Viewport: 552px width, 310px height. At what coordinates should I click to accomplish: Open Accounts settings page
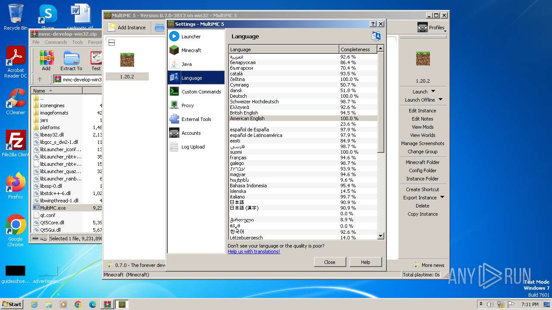(x=196, y=133)
